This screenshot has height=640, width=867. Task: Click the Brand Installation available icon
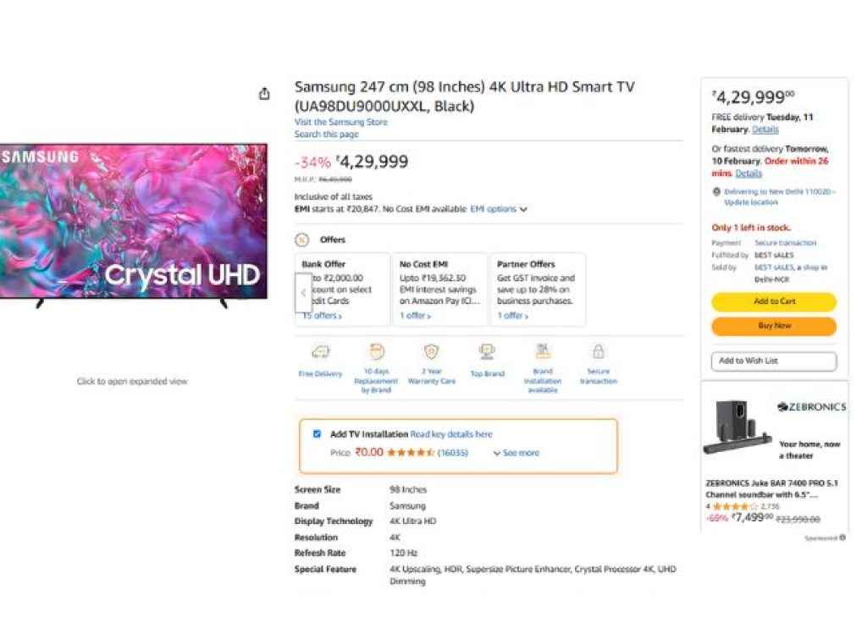point(543,351)
